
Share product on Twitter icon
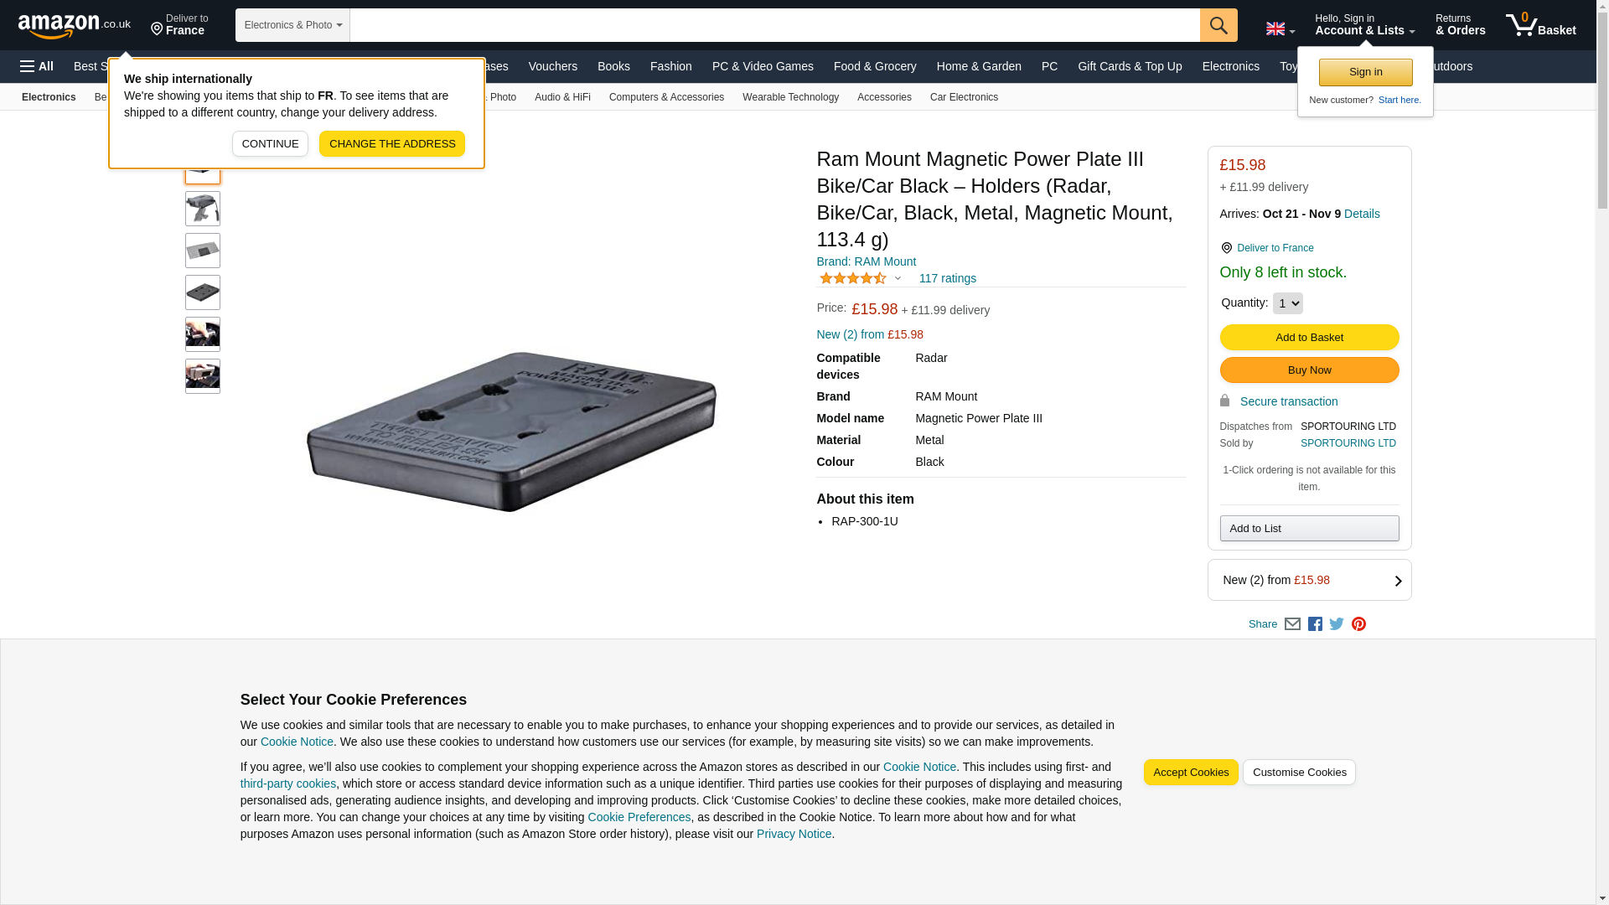click(1337, 624)
